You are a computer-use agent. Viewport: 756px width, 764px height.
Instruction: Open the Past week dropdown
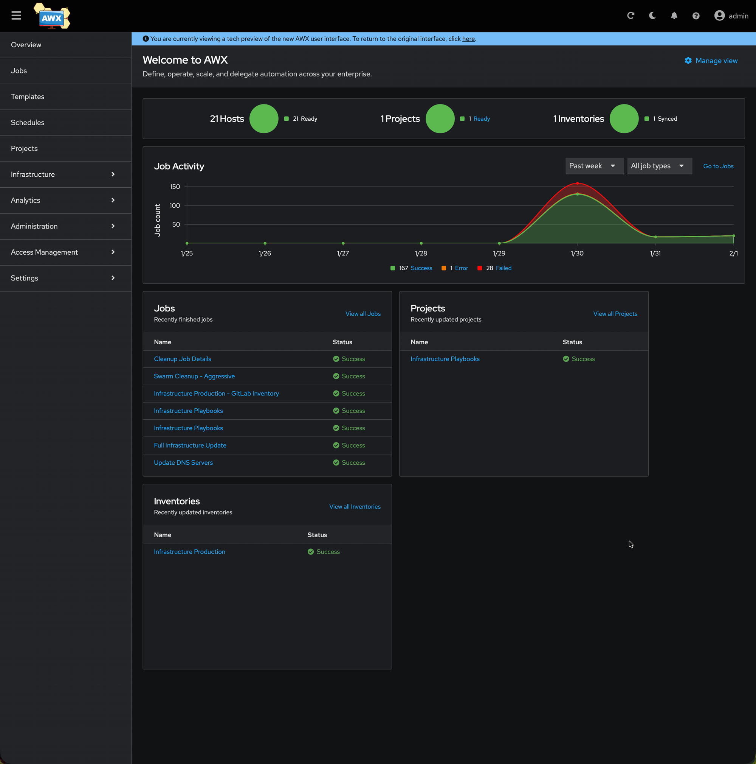tap(594, 166)
